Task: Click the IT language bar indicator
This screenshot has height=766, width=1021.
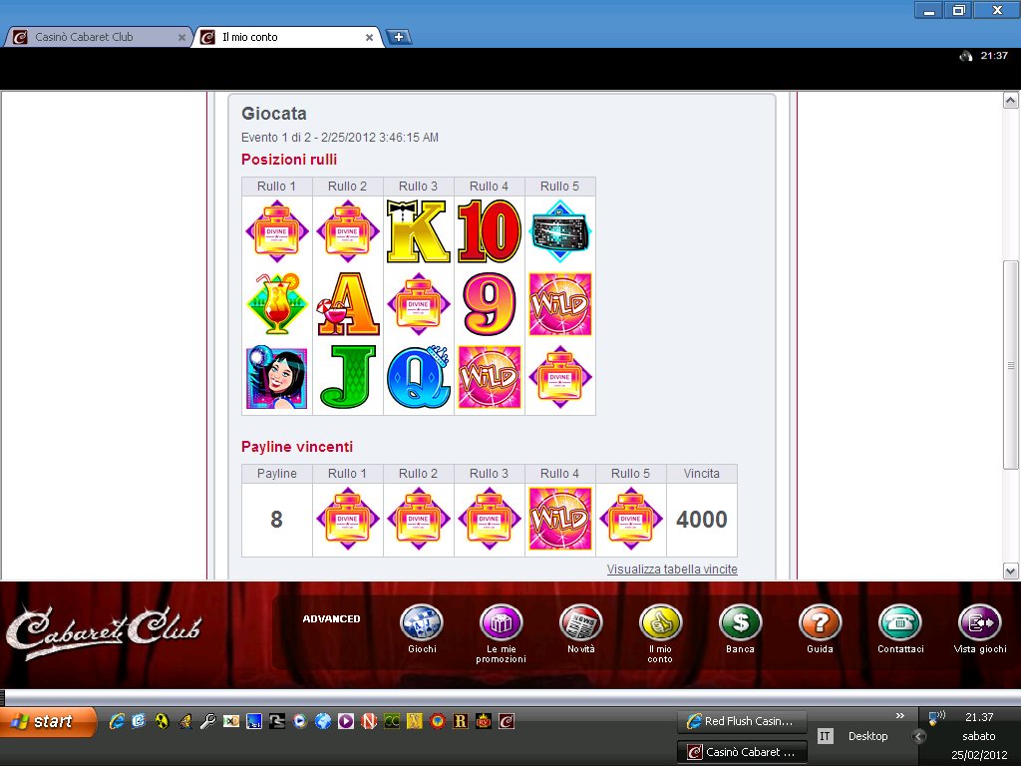Action: tap(825, 736)
